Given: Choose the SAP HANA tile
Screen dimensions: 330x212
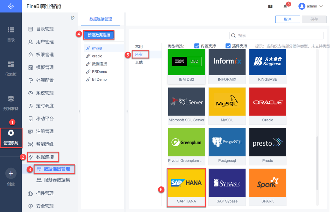Looking at the screenshot, I should [x=186, y=187].
